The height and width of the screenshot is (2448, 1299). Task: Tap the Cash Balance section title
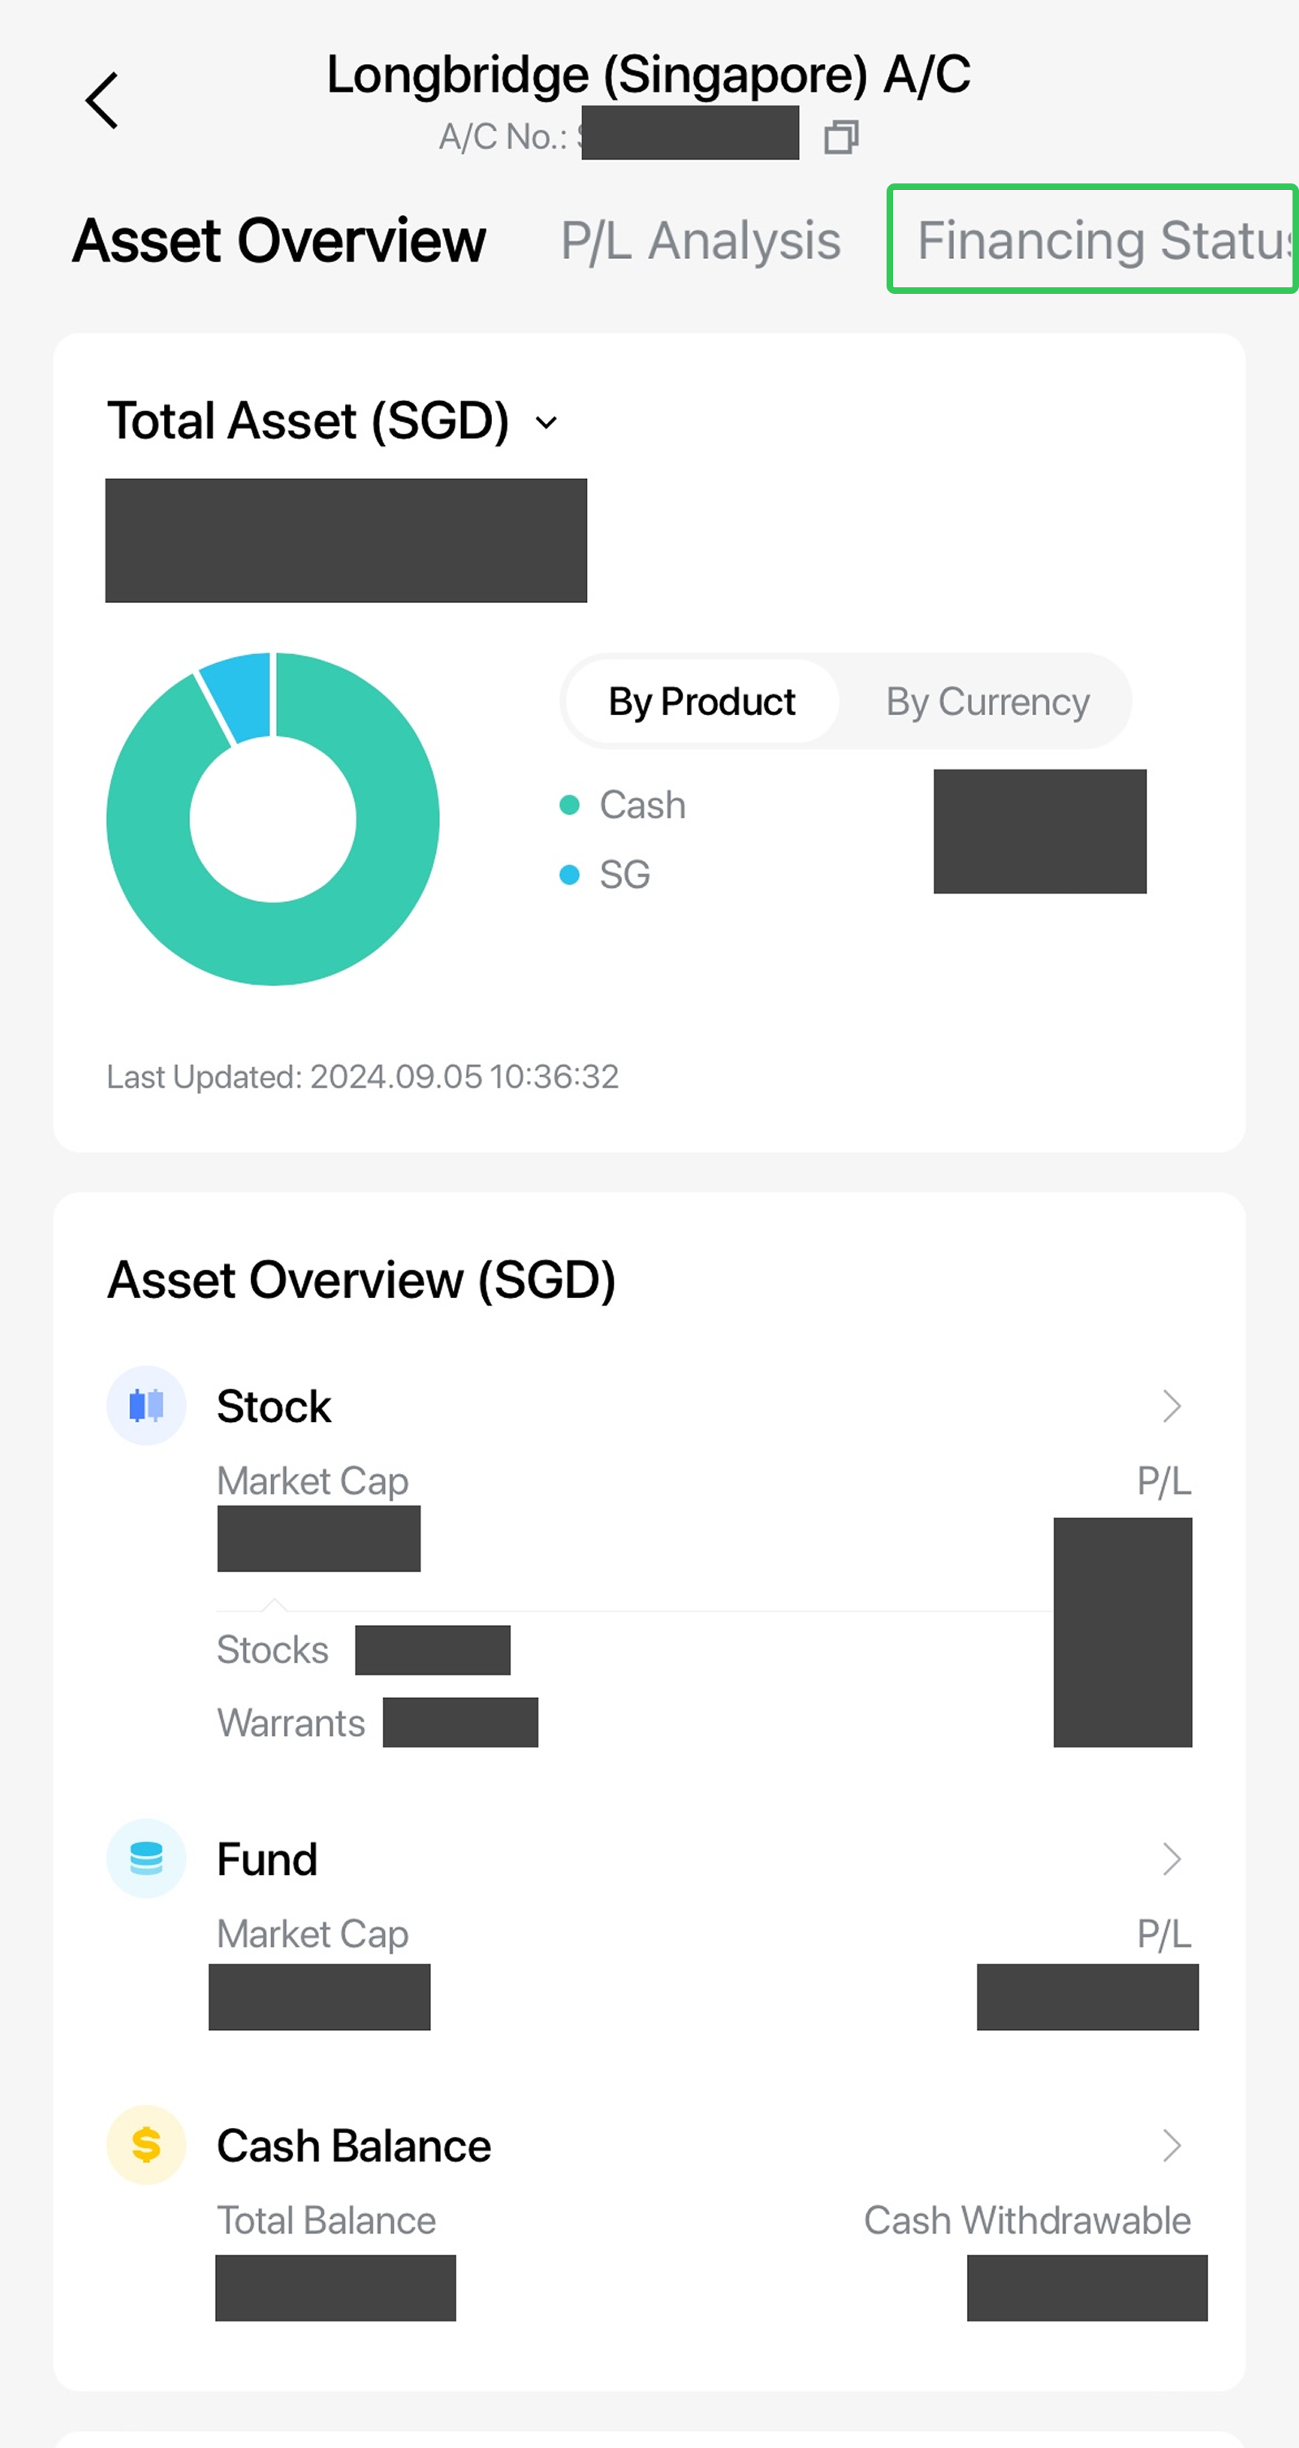353,2145
